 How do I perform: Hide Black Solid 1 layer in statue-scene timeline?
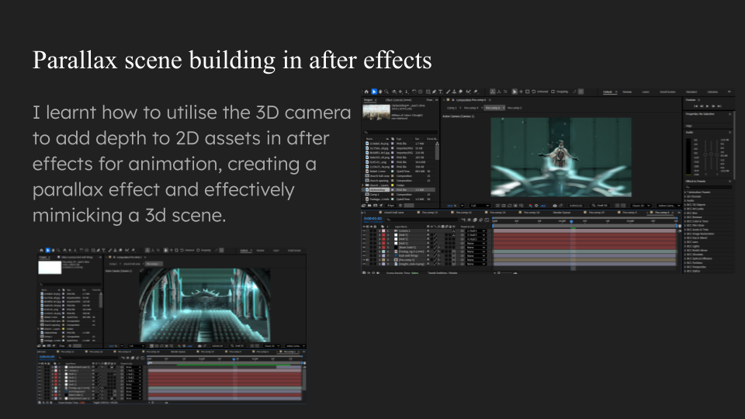coord(364,247)
